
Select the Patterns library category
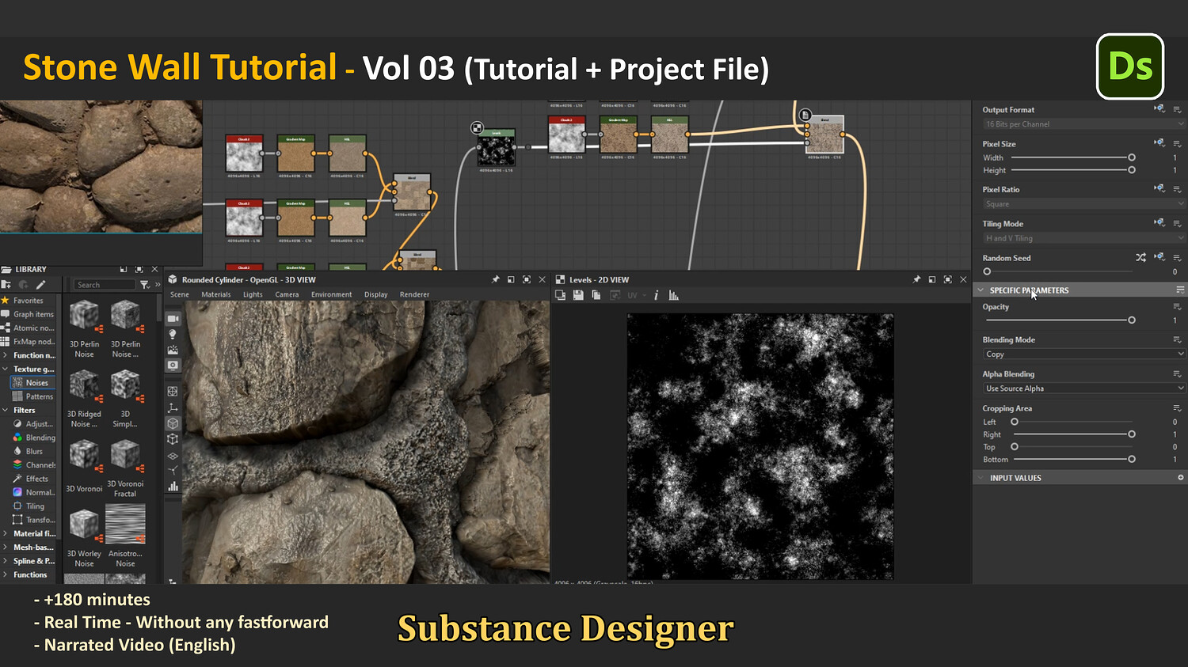(x=34, y=396)
